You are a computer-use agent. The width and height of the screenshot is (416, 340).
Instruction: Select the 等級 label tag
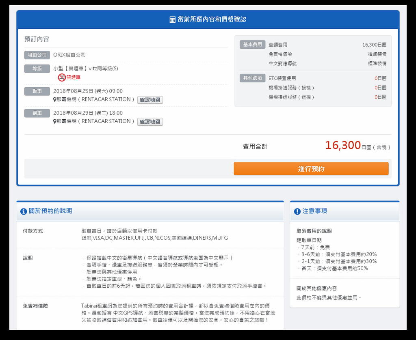[37, 69]
